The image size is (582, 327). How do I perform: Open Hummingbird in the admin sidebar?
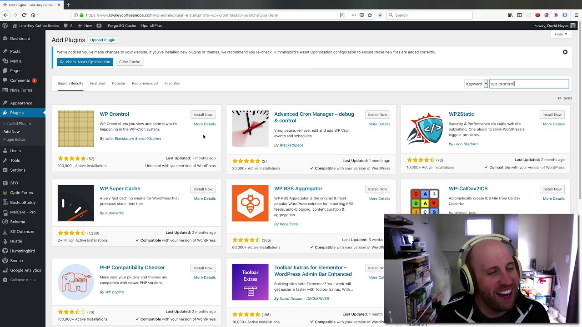click(23, 251)
